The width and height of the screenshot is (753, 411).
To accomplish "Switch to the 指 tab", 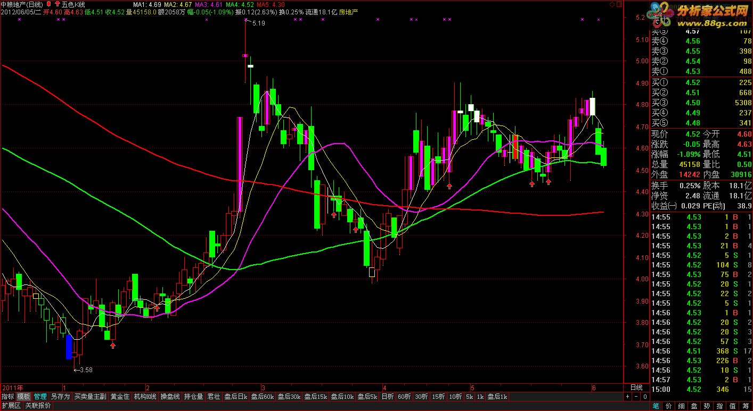I will (x=720, y=406).
